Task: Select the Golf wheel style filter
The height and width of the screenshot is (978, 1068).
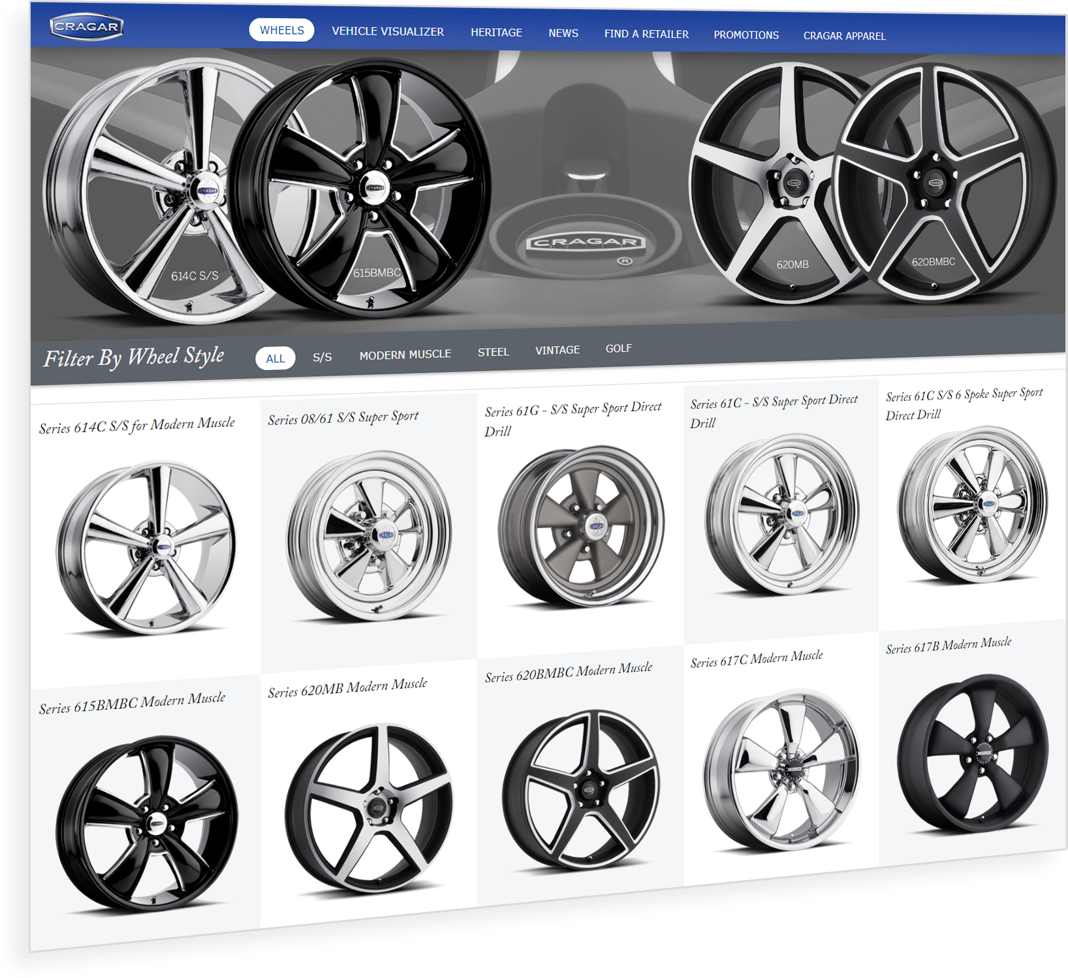Action: point(618,349)
